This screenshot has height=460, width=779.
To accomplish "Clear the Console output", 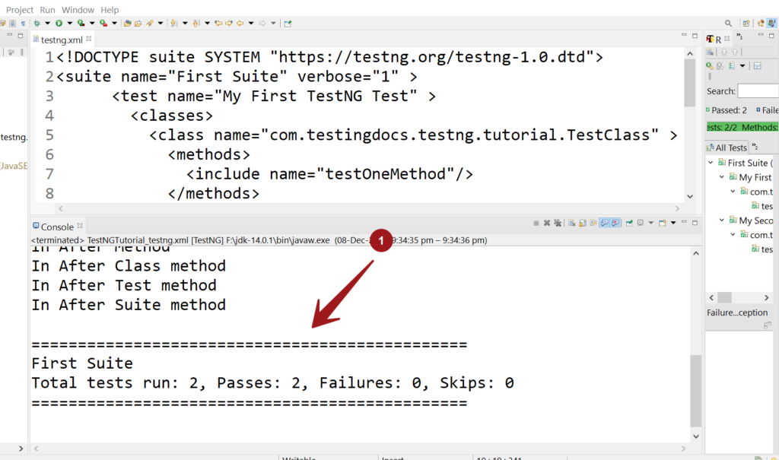I will point(571,224).
